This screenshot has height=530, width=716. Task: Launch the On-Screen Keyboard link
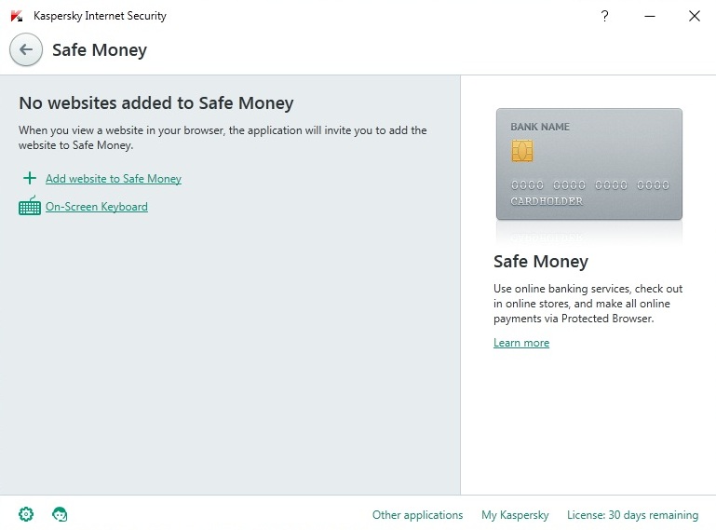pyautogui.click(x=96, y=207)
